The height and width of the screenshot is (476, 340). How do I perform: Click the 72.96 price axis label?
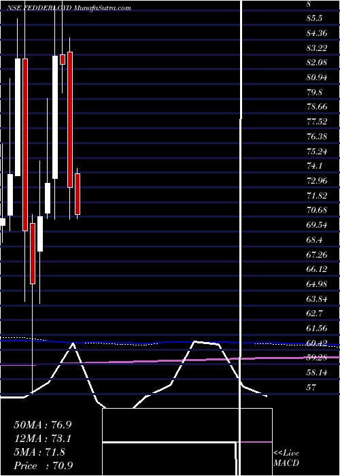(317, 181)
